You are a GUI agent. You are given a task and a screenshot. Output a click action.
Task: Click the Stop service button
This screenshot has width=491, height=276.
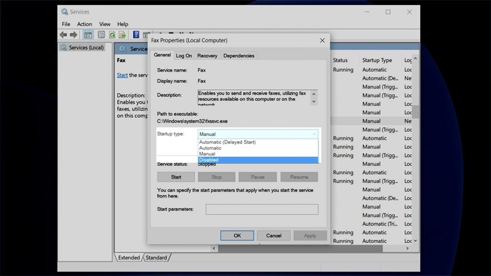pyautogui.click(x=217, y=177)
